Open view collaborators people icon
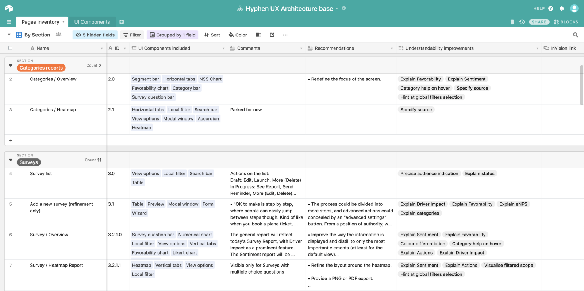584x291 pixels. click(58, 35)
